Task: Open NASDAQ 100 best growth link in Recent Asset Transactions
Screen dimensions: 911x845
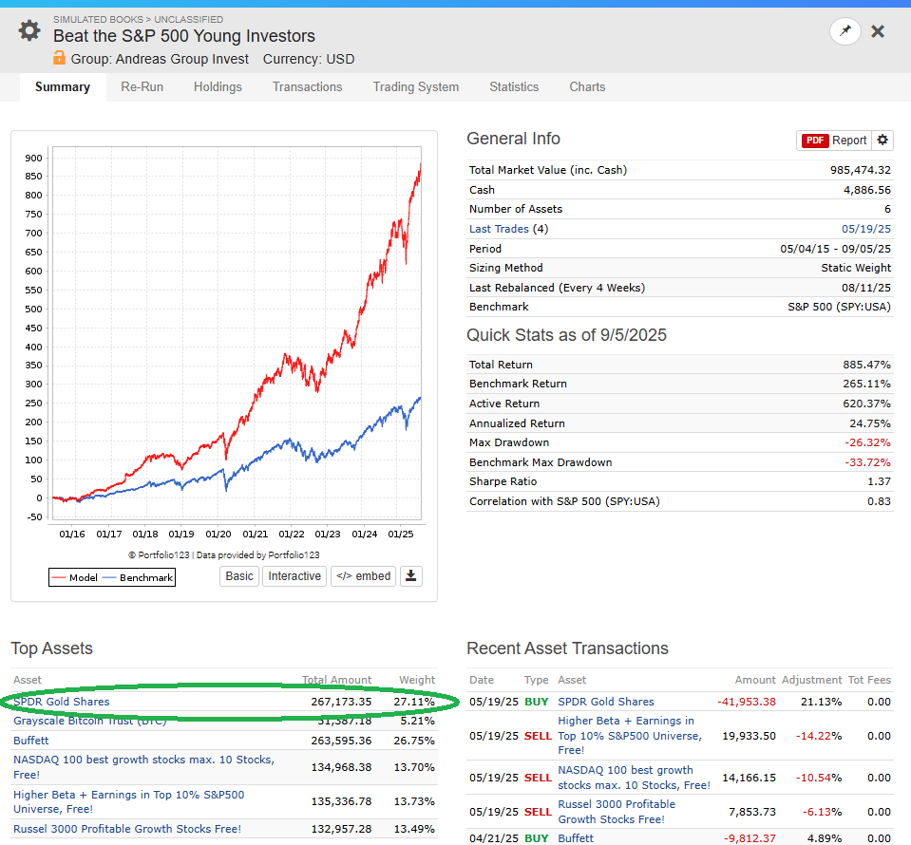Action: coord(634,777)
